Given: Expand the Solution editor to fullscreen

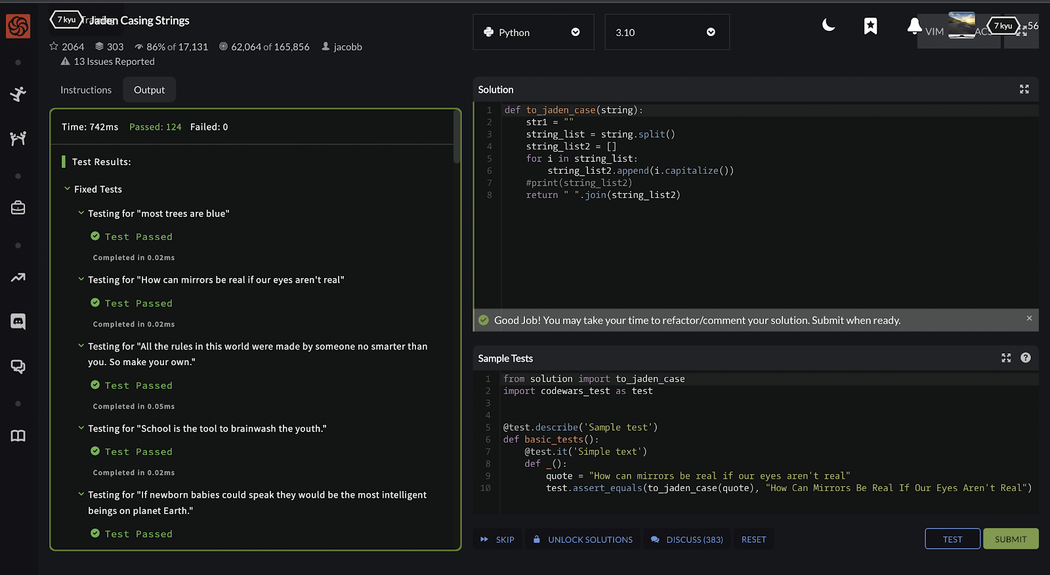Looking at the screenshot, I should pyautogui.click(x=1024, y=89).
